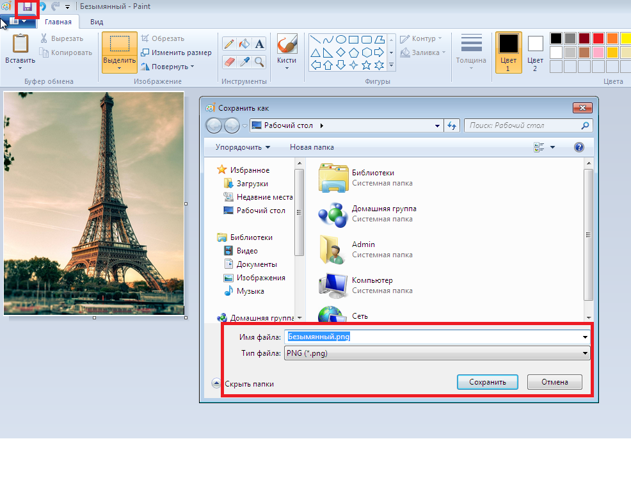Select the Admin system folder item
Image resolution: width=631 pixels, height=503 pixels.
pyautogui.click(x=365, y=250)
